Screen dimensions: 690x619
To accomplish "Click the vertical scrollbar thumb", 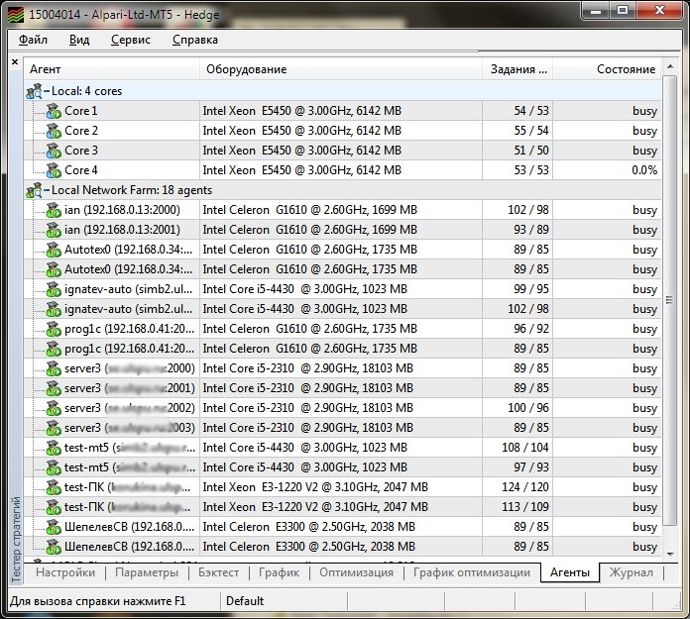I will point(670,300).
